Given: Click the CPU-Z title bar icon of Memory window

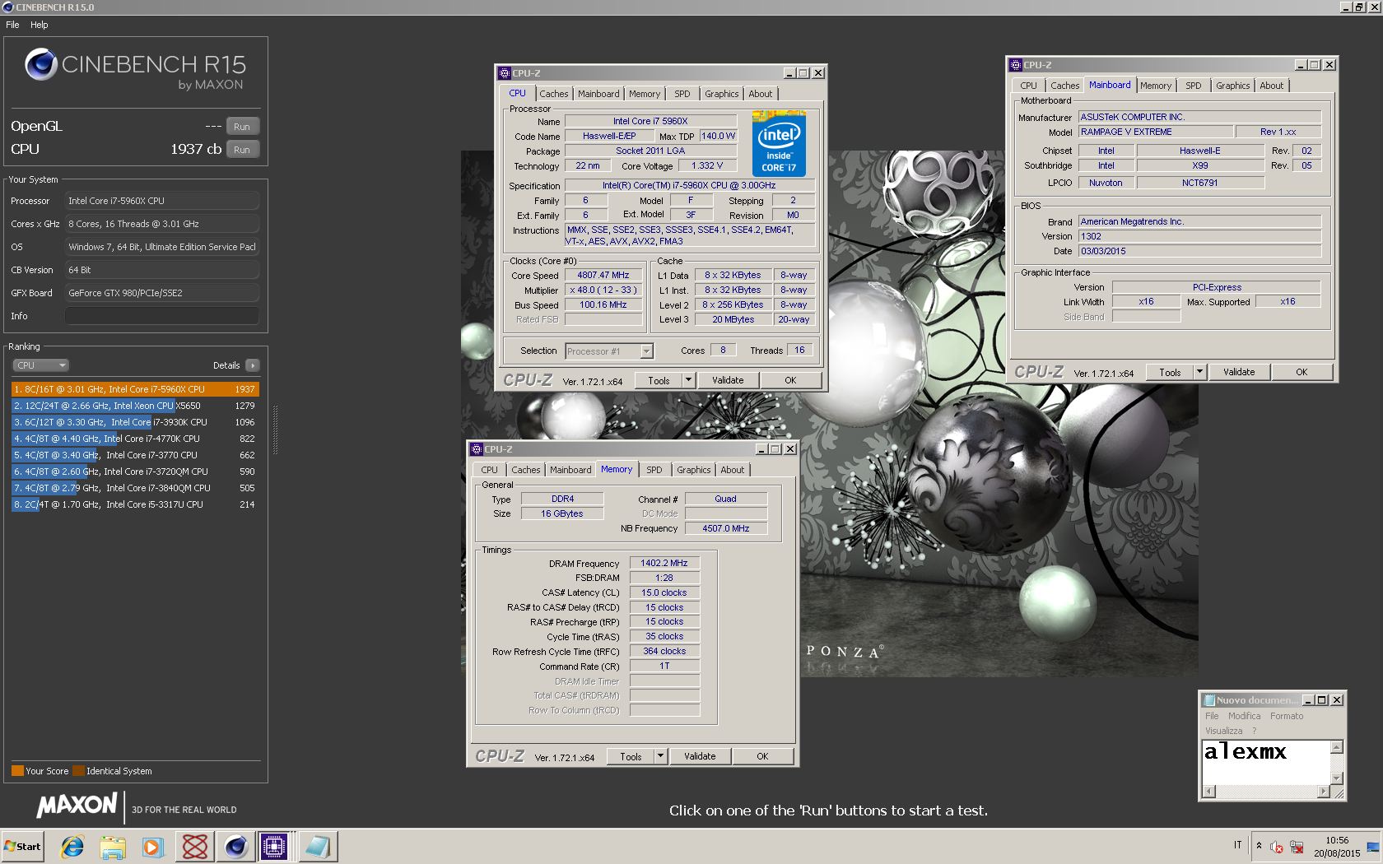Looking at the screenshot, I should [x=476, y=449].
